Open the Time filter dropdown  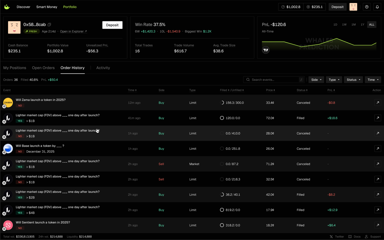[373, 80]
